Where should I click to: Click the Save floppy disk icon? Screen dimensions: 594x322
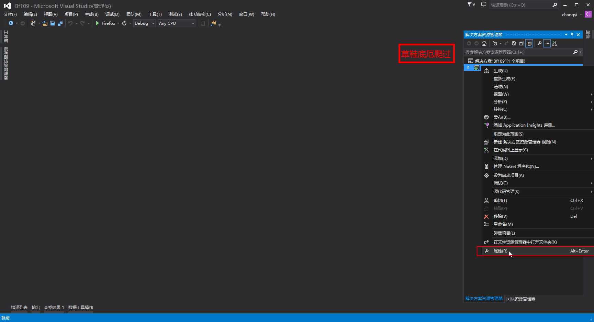tap(53, 23)
